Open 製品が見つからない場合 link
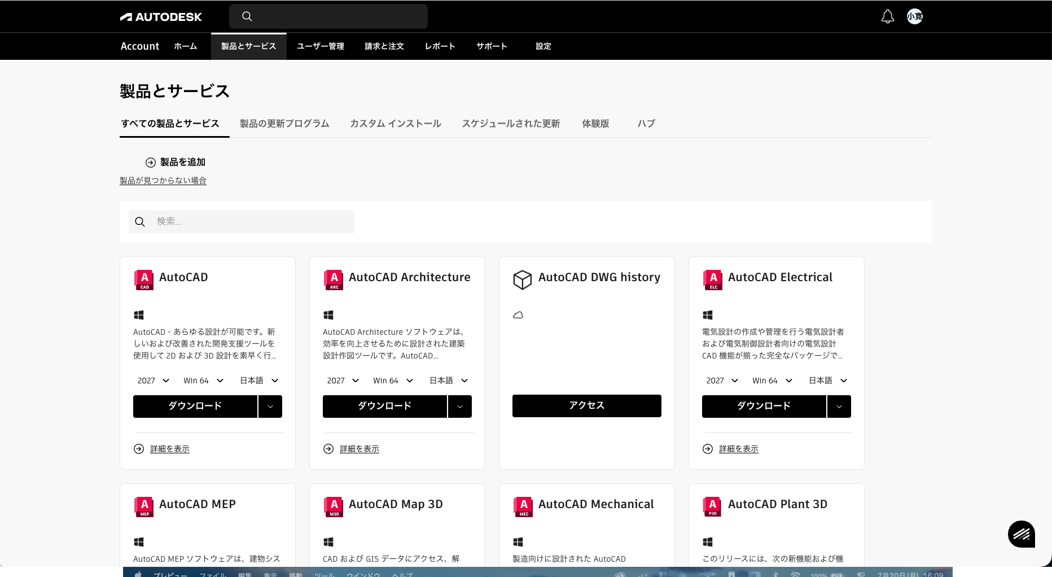 coord(163,181)
